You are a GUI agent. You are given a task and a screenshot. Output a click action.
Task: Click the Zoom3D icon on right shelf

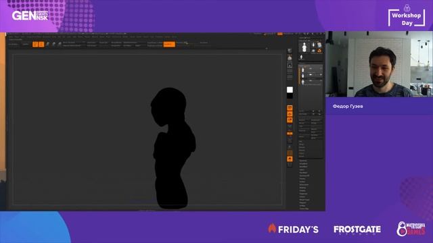tap(290, 153)
